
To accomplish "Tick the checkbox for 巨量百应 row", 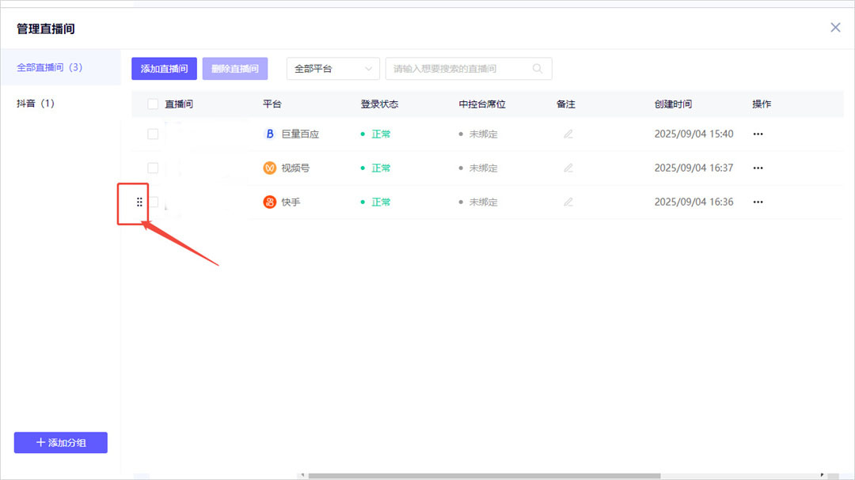I will point(153,134).
